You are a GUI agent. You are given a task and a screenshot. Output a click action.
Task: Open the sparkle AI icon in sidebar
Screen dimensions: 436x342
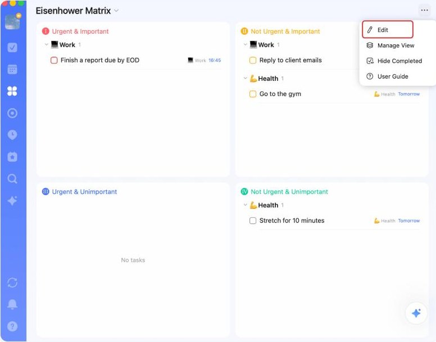pyautogui.click(x=12, y=200)
